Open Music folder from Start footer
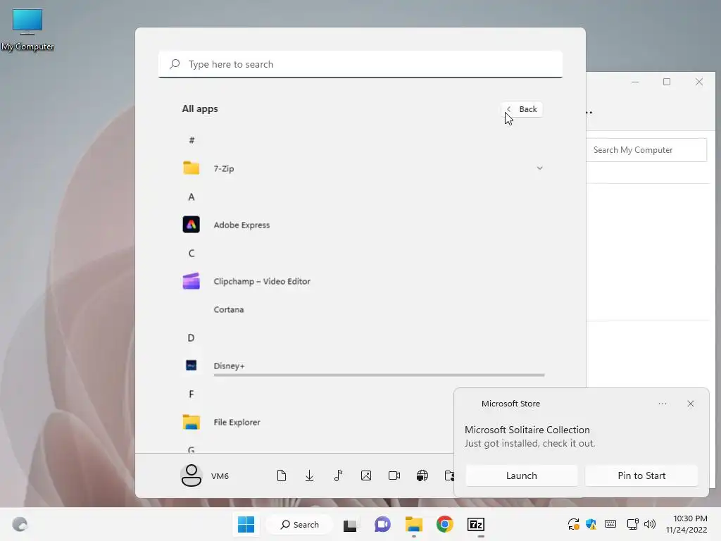 click(338, 475)
